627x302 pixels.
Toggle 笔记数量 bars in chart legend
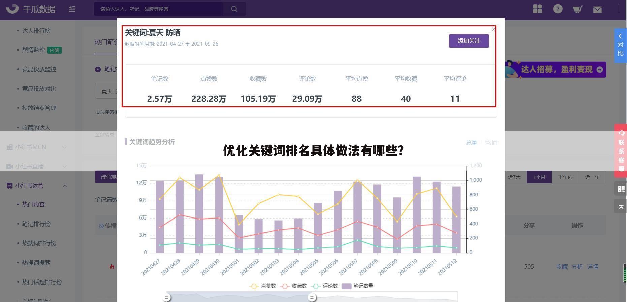[x=357, y=286]
